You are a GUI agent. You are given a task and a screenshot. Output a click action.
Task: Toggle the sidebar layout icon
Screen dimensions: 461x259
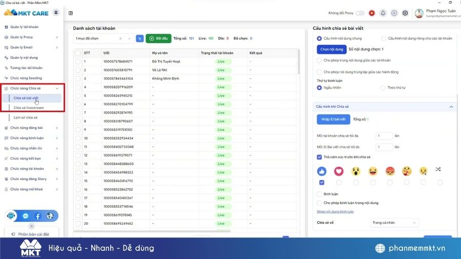coord(71,13)
